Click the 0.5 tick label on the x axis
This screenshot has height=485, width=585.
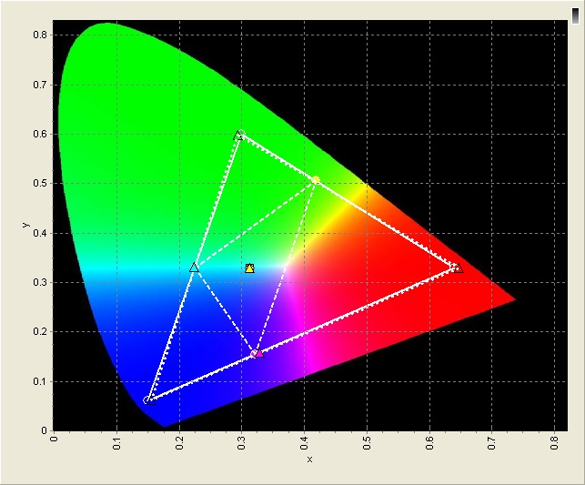(x=367, y=444)
